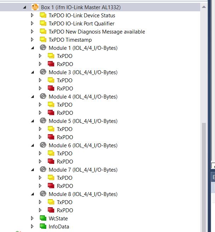Click the yellow icon of TxPDO IO-Link Device Status
Viewport: 215px width, 232px height.
(x=43, y=15)
